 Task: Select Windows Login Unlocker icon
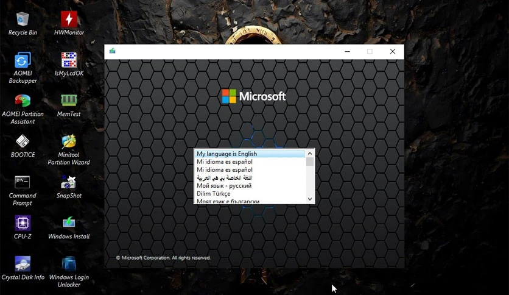(69, 272)
